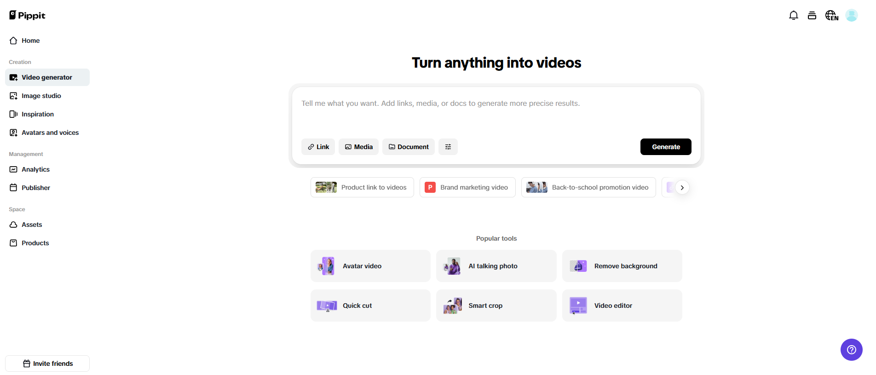
Task: Open the settings sliders icon beside Document
Action: point(448,147)
